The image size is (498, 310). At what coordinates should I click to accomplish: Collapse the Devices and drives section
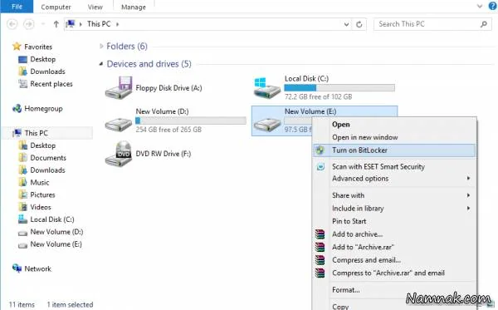click(101, 64)
